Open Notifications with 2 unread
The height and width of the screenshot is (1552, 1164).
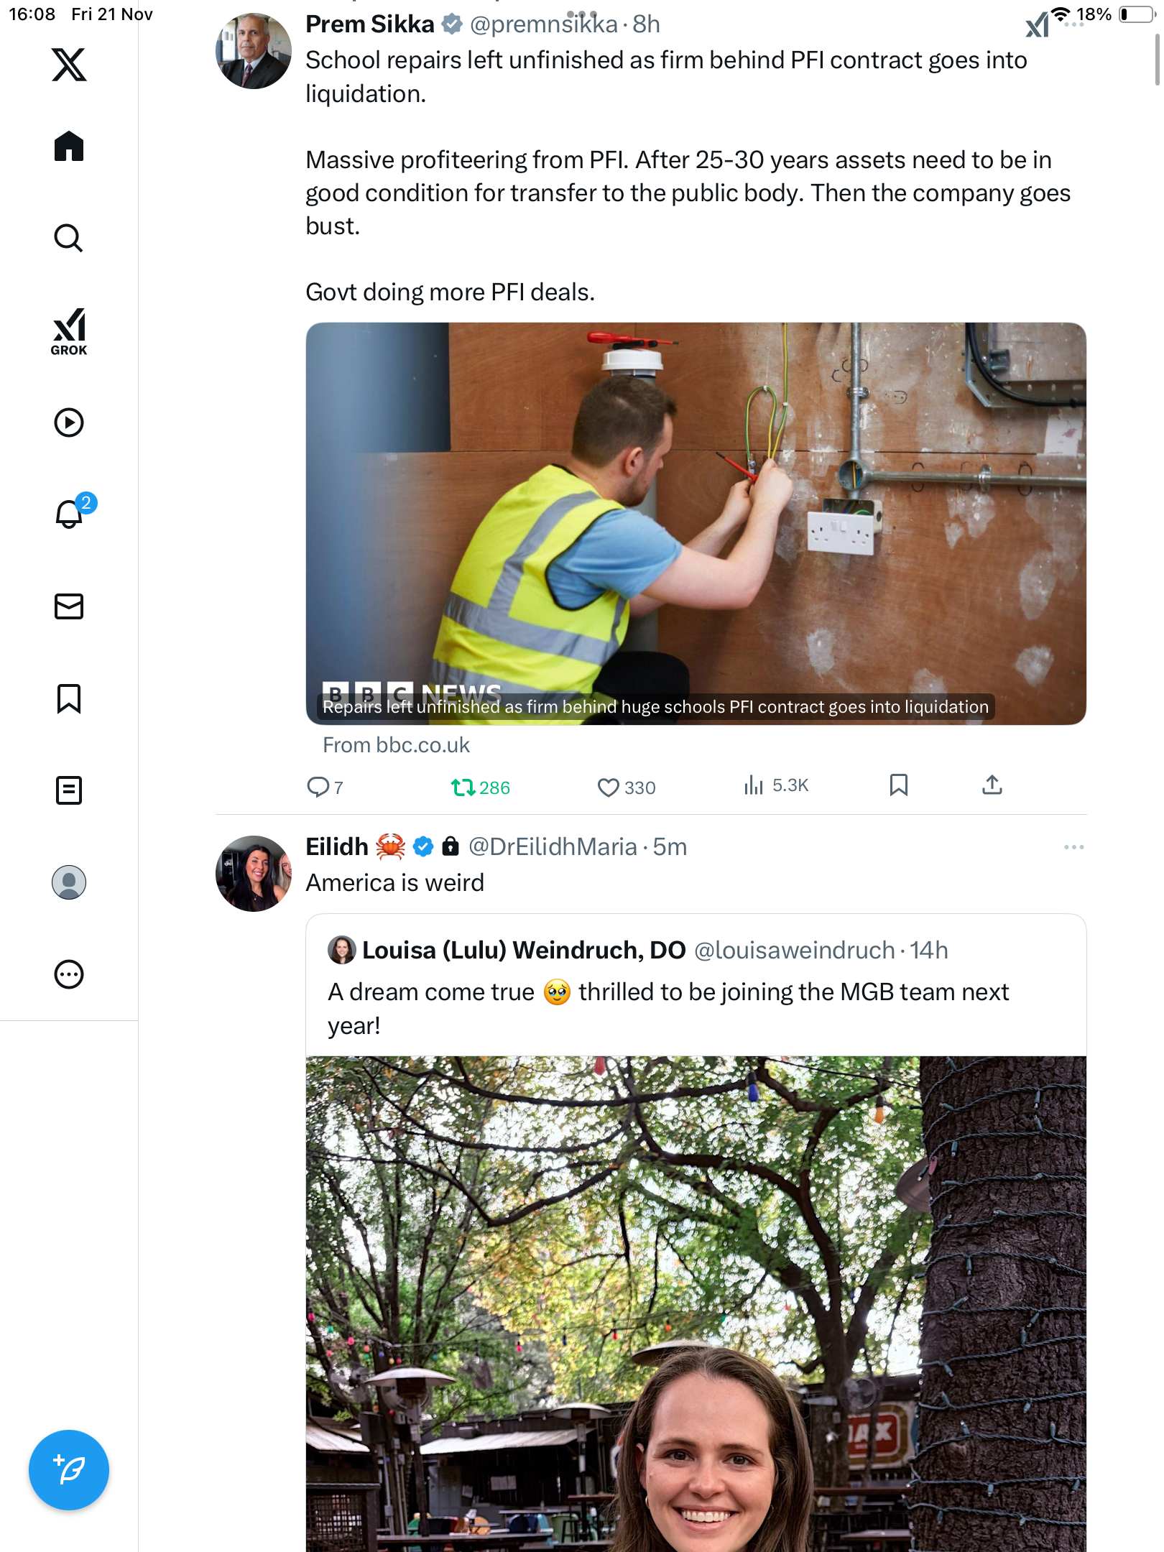70,514
